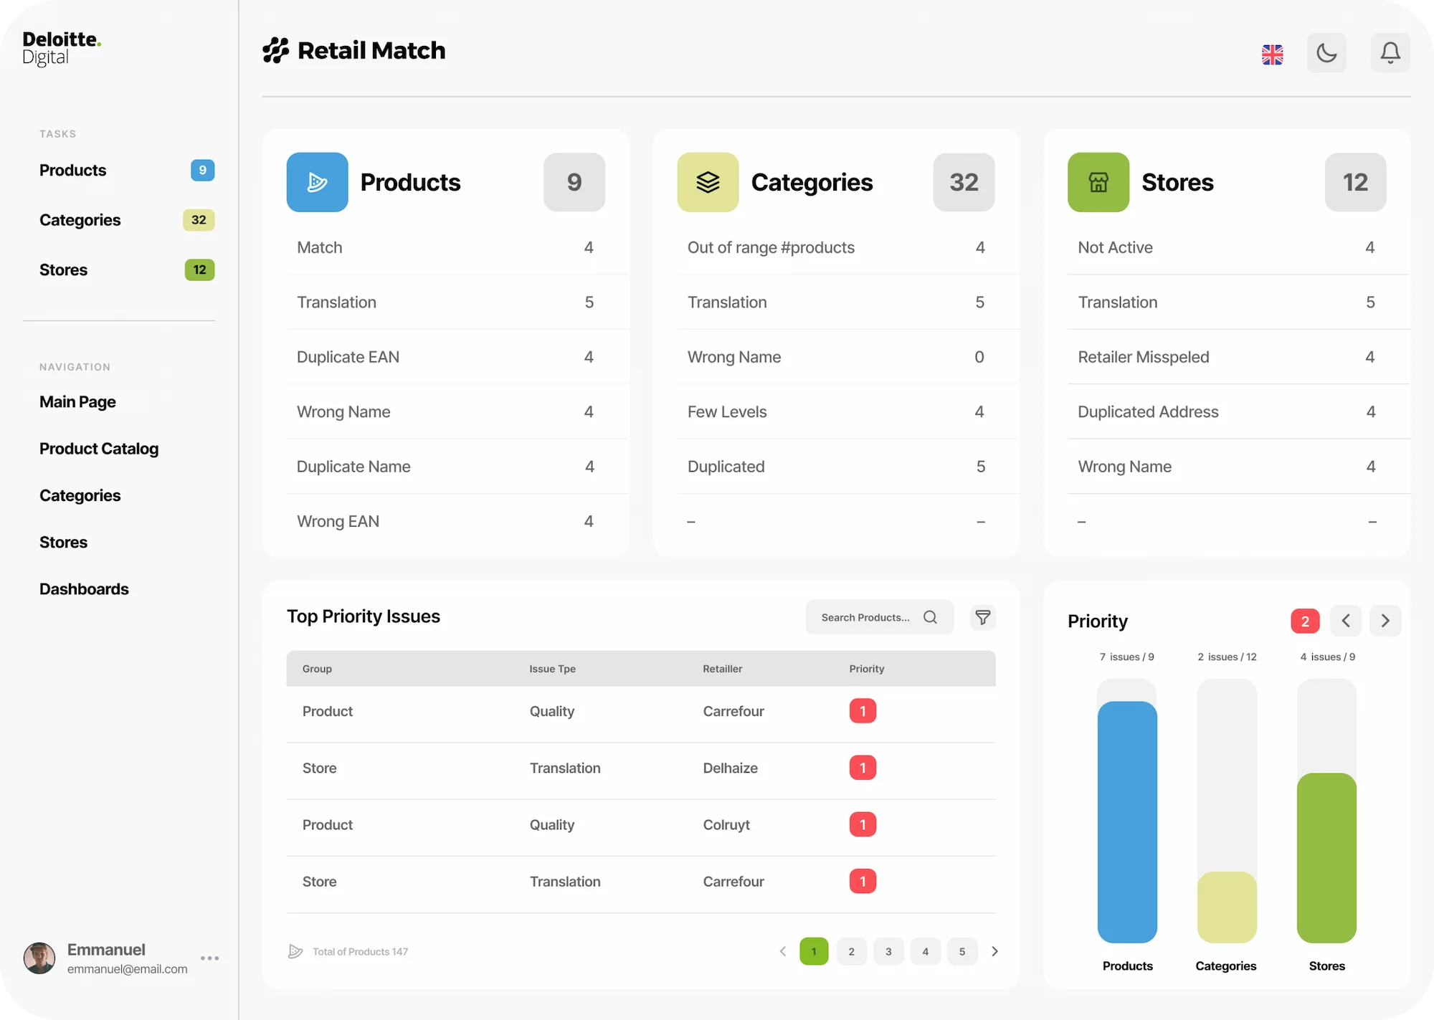Sort by Retailler column header
The width and height of the screenshot is (1434, 1020).
tap(722, 669)
